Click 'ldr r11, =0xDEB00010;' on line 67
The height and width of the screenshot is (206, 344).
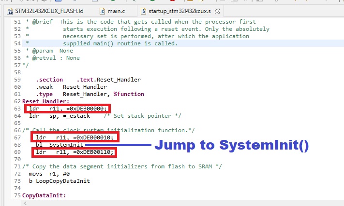pyautogui.click(x=75, y=137)
